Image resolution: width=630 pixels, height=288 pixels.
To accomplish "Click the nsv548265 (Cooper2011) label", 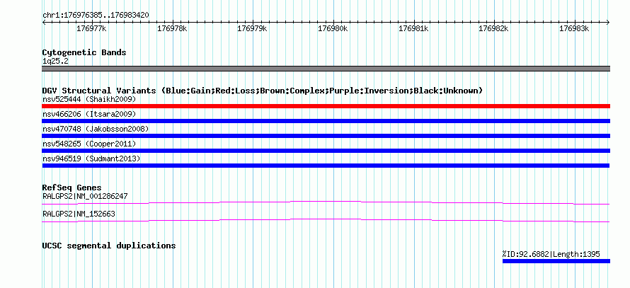I will 89,144.
